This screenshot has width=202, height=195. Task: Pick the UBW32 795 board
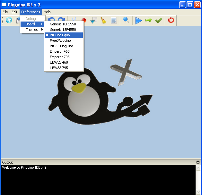(59, 68)
